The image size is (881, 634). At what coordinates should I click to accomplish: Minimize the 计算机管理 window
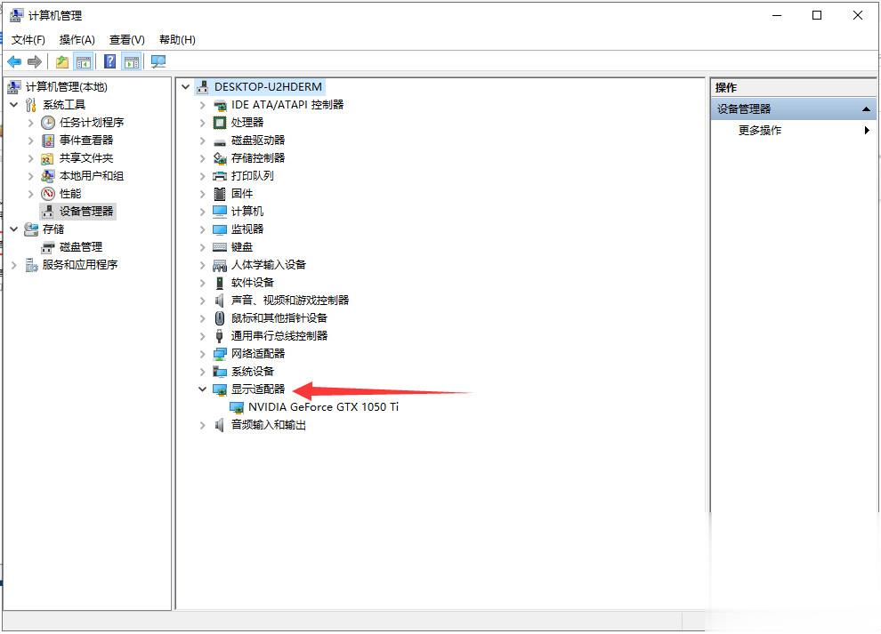[777, 16]
